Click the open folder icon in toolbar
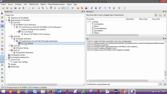Viewport: 167px width, 94px height. pyautogui.click(x=3, y=8)
